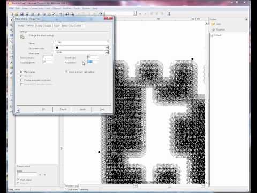Open the font dropdown arrow in the toolbar
Screen dimensions: 257x193
coord(135,13)
